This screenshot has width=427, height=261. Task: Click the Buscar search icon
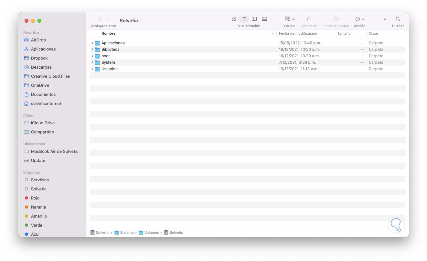[x=398, y=19]
